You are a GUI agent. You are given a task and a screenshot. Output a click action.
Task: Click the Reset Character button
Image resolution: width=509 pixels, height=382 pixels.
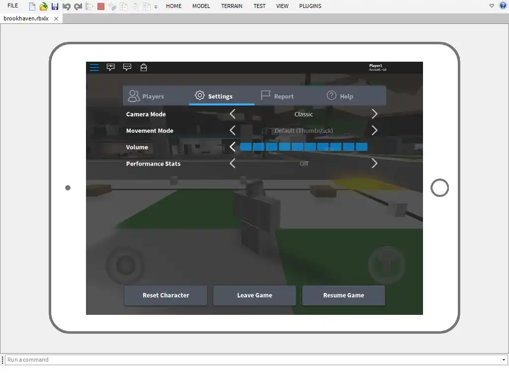click(x=166, y=295)
